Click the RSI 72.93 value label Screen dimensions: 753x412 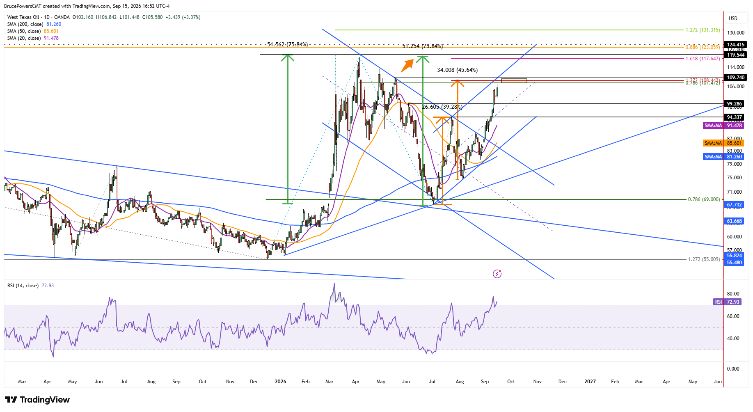[x=727, y=302]
